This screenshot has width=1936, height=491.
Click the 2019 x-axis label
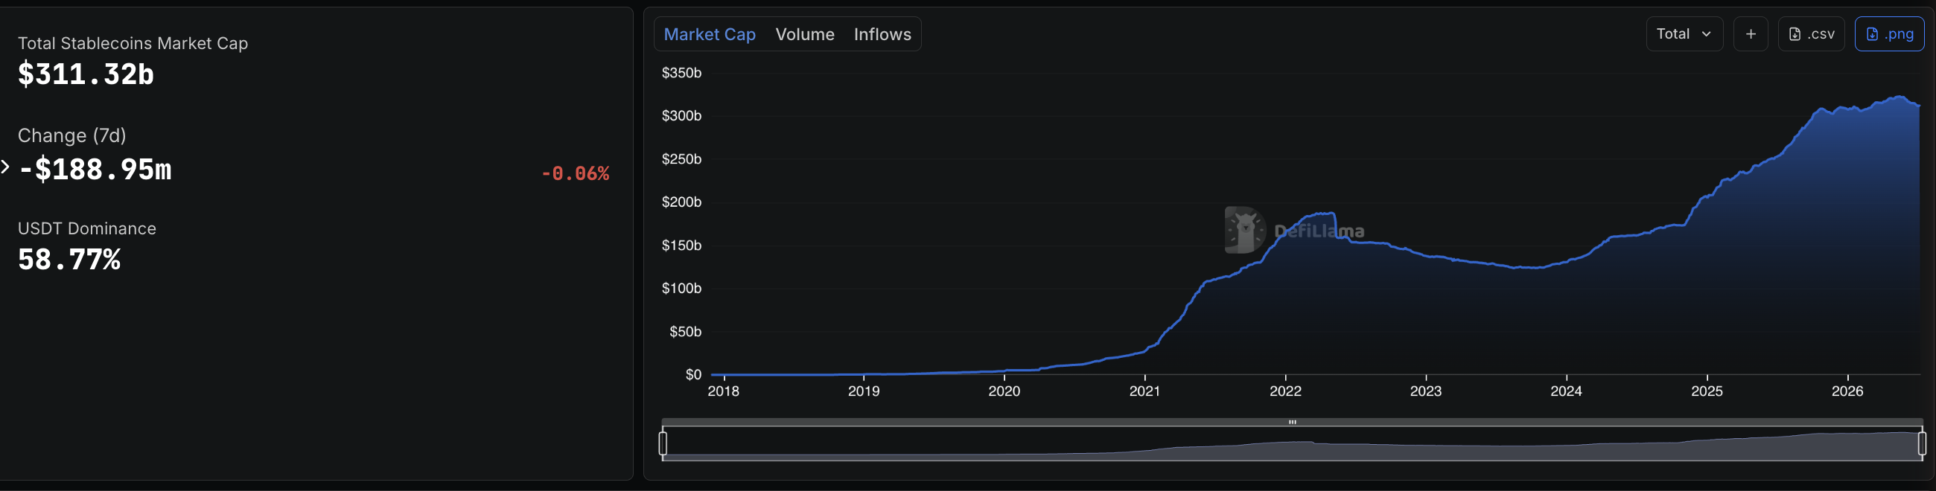tap(864, 391)
